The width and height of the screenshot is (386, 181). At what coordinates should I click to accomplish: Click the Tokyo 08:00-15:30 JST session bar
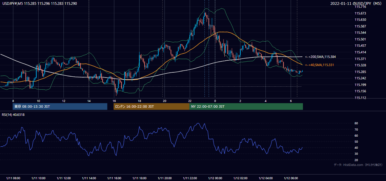(x=60, y=106)
